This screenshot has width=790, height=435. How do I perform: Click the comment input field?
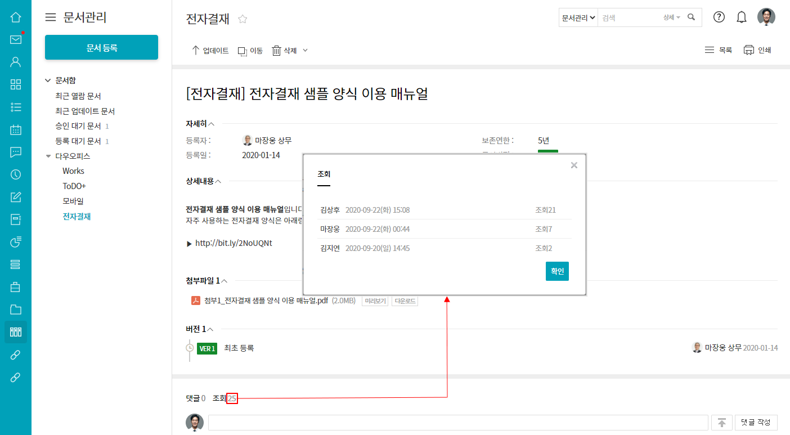[457, 423]
